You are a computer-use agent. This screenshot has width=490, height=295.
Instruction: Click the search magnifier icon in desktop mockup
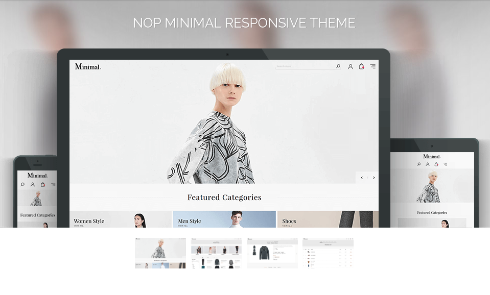pyautogui.click(x=338, y=66)
